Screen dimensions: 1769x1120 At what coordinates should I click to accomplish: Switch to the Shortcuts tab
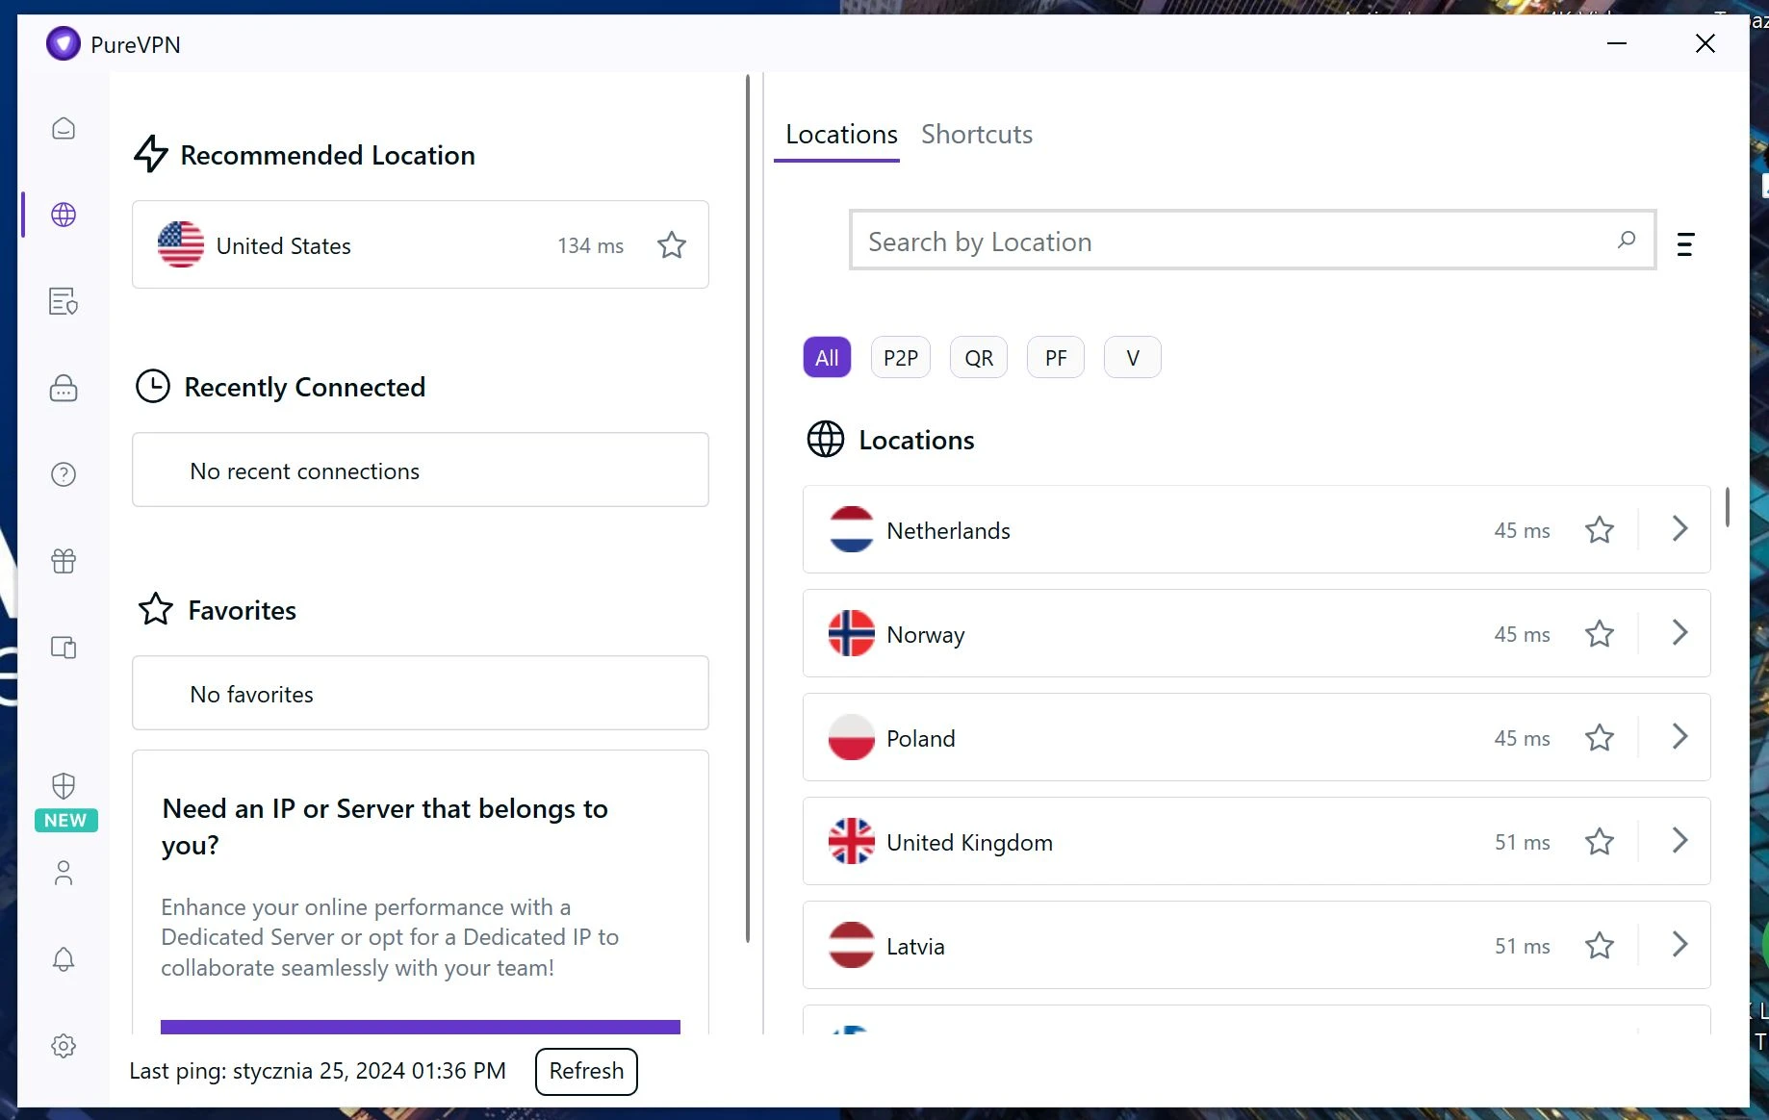(977, 135)
